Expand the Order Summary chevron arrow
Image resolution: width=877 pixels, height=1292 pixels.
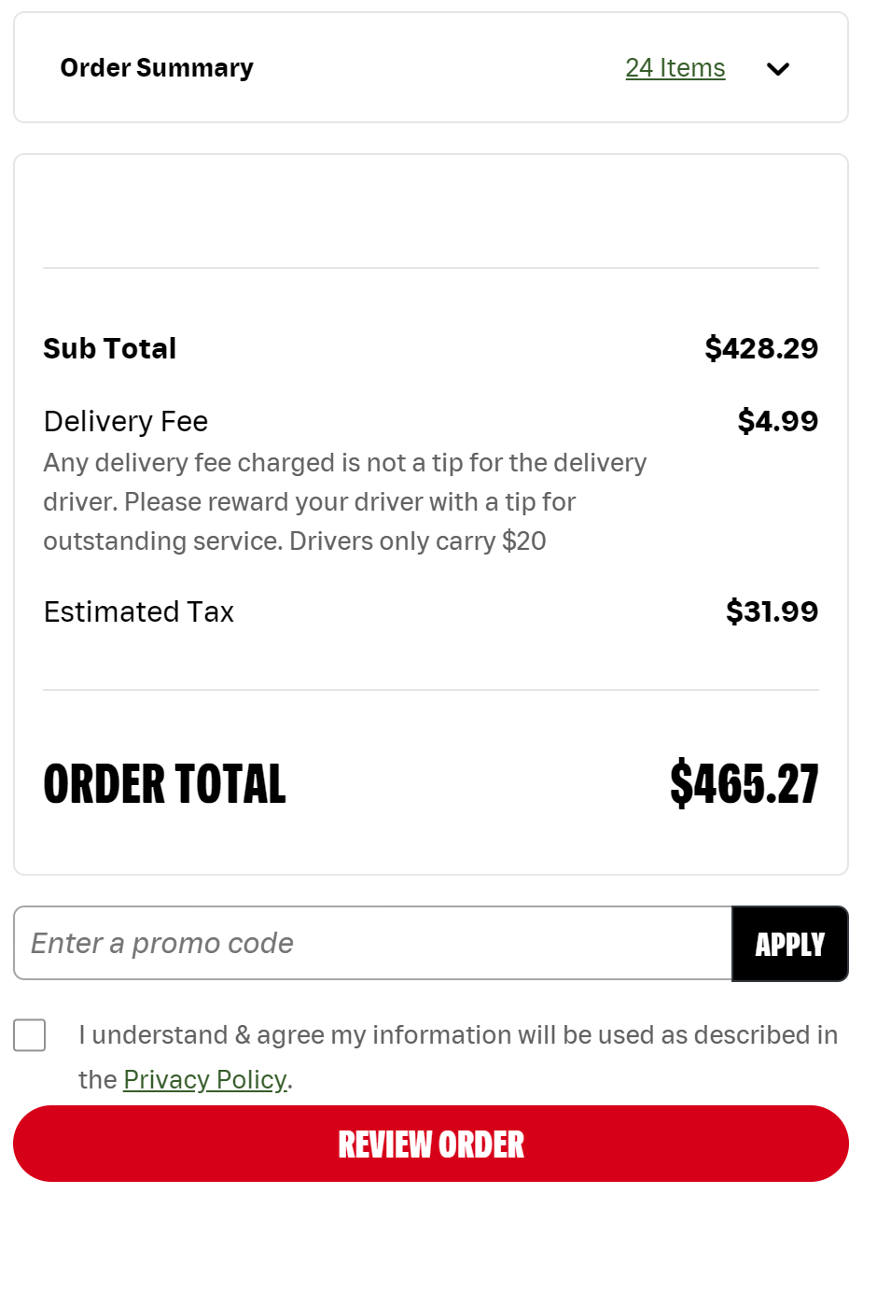pos(777,69)
